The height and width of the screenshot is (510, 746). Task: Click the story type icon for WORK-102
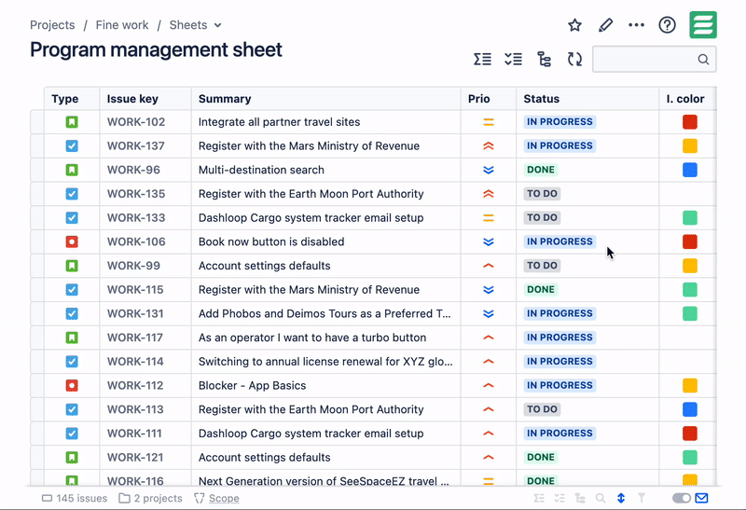(72, 122)
